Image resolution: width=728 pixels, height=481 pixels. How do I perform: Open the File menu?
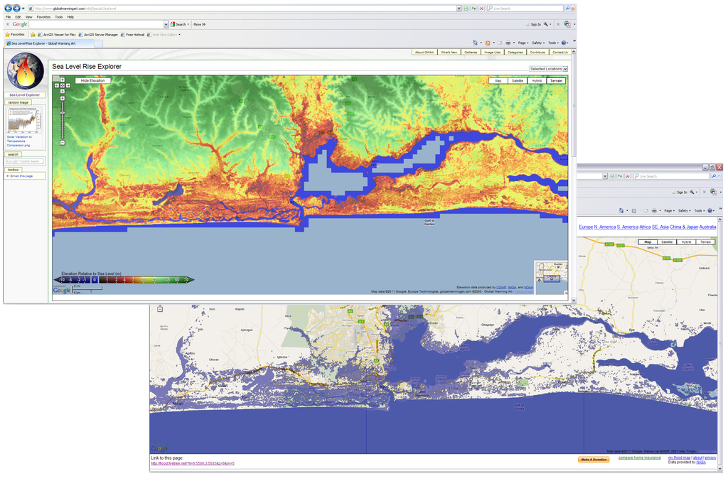point(8,17)
